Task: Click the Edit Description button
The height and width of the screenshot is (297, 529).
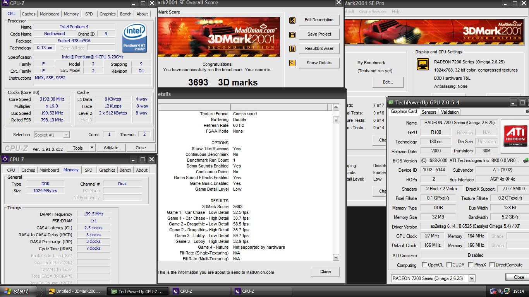Action: point(319,20)
